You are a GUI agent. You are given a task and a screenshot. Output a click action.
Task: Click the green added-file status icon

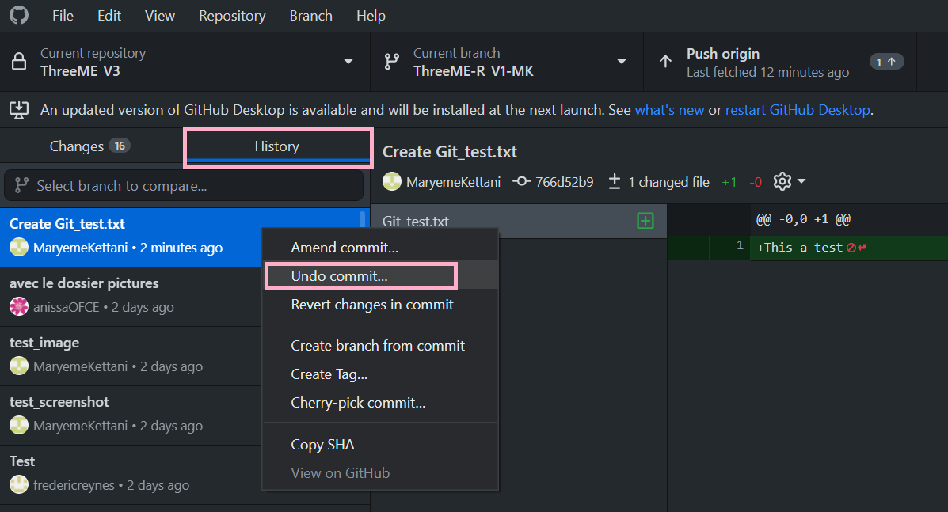645,220
